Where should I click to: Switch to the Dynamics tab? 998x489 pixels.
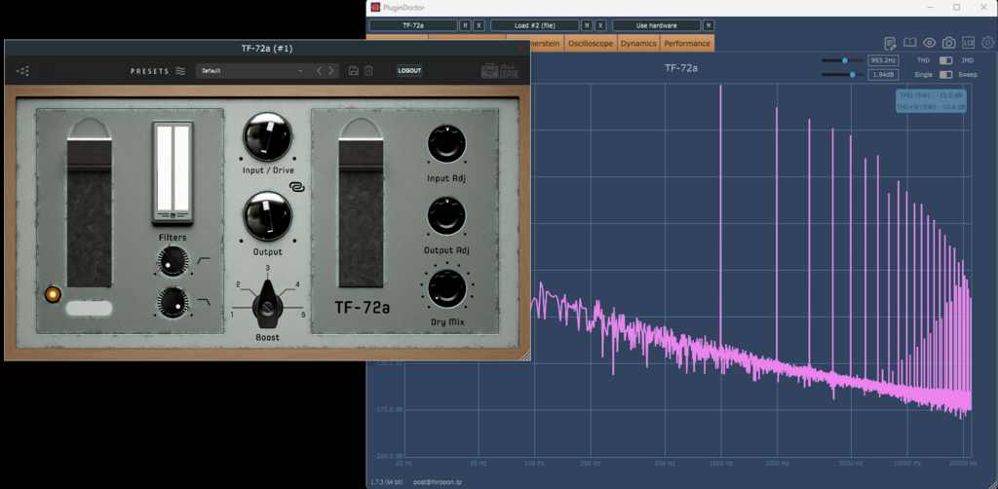click(638, 43)
